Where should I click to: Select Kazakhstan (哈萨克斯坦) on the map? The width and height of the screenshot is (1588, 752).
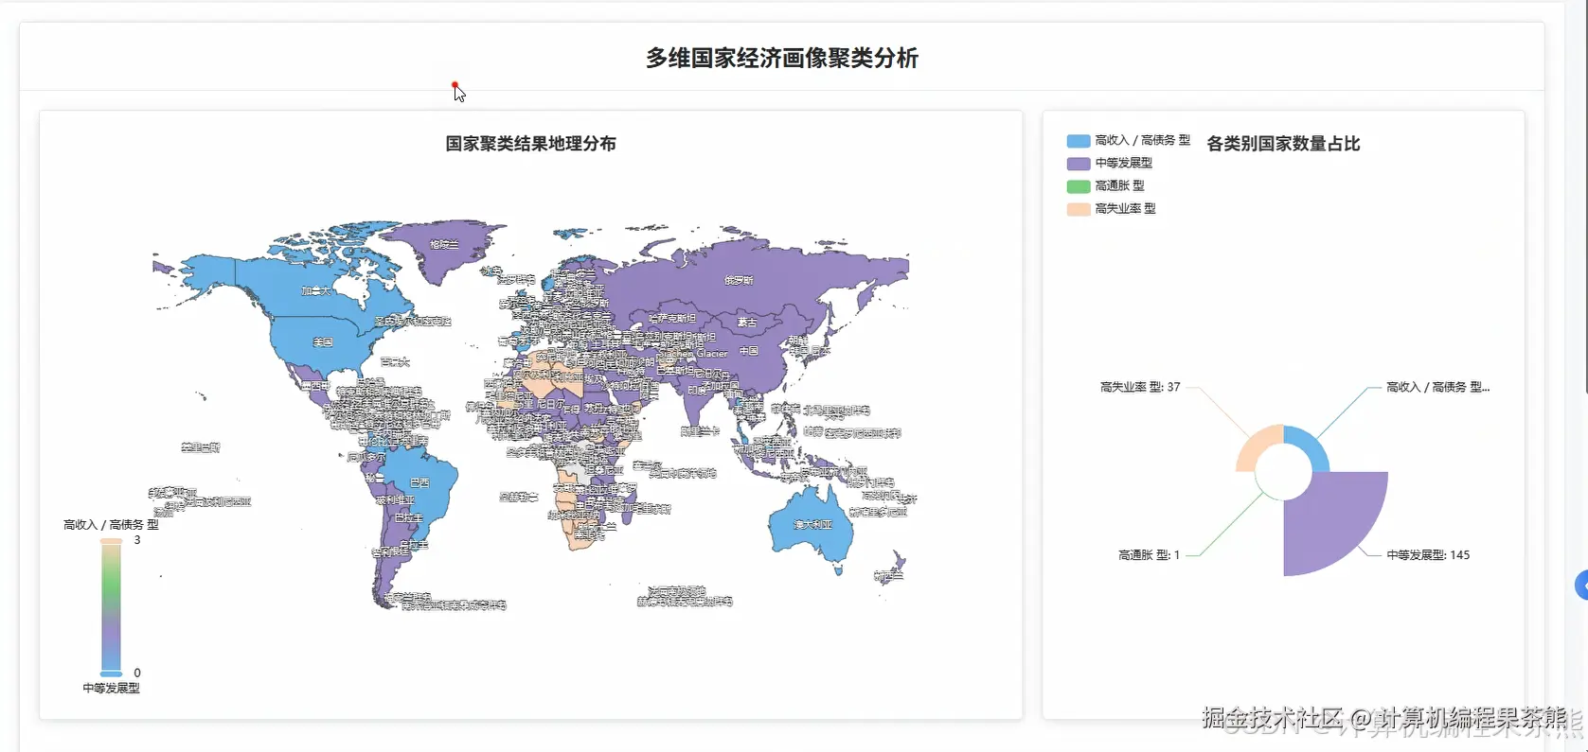pos(671,319)
